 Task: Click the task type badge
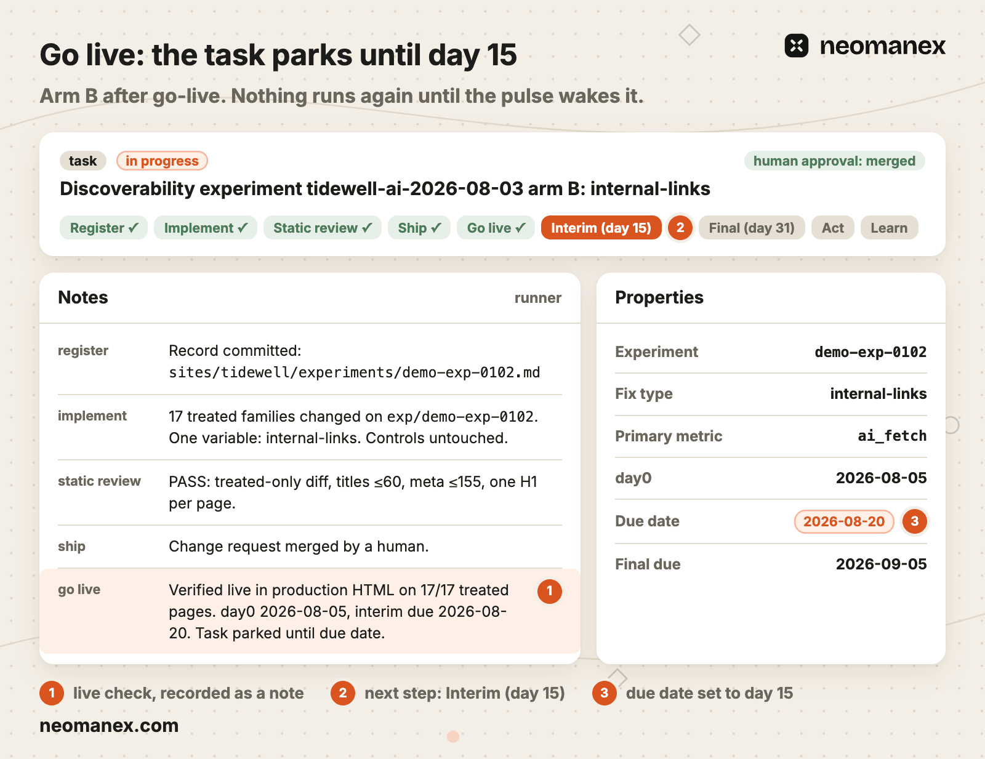[x=83, y=161]
